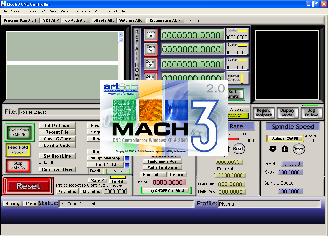Click the Remember button
328x236 pixels.
(153, 175)
